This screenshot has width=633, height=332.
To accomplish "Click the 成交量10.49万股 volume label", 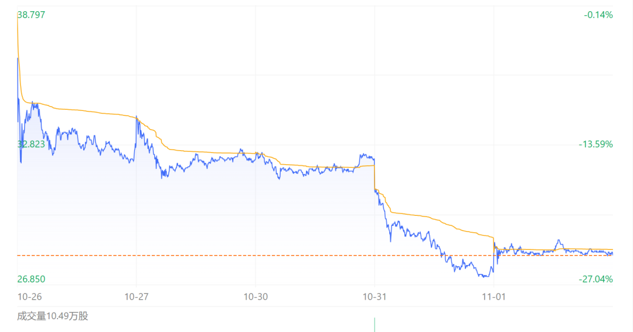I will click(x=53, y=316).
